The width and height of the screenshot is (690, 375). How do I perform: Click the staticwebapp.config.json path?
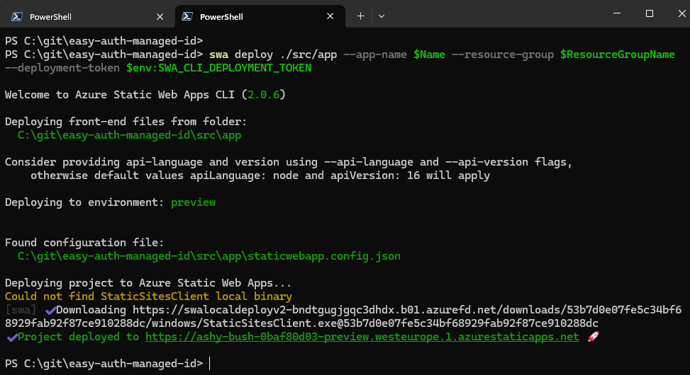tap(209, 256)
